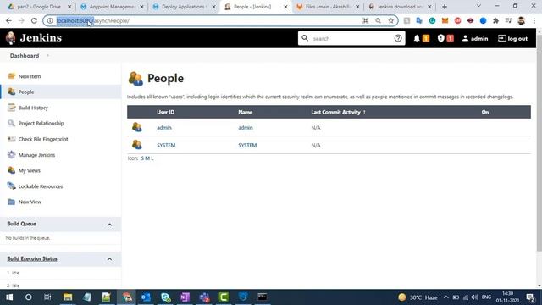
Task: Set icon size to L
Action: click(152, 158)
